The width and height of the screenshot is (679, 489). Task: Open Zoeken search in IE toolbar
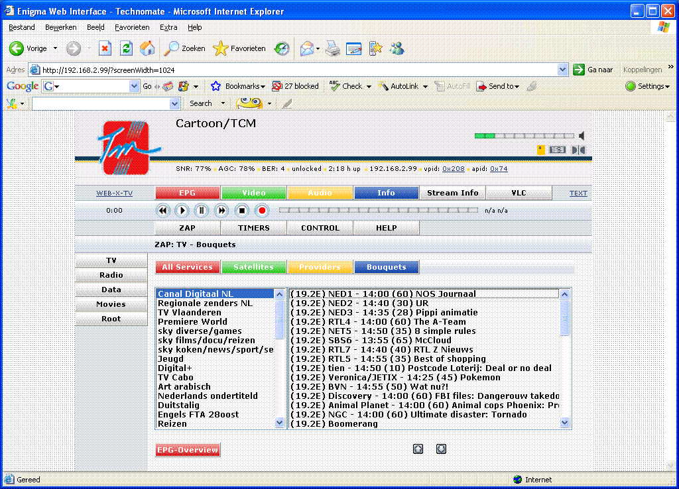pos(184,48)
